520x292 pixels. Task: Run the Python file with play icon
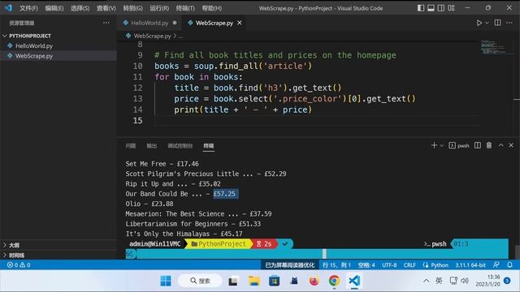click(x=479, y=23)
